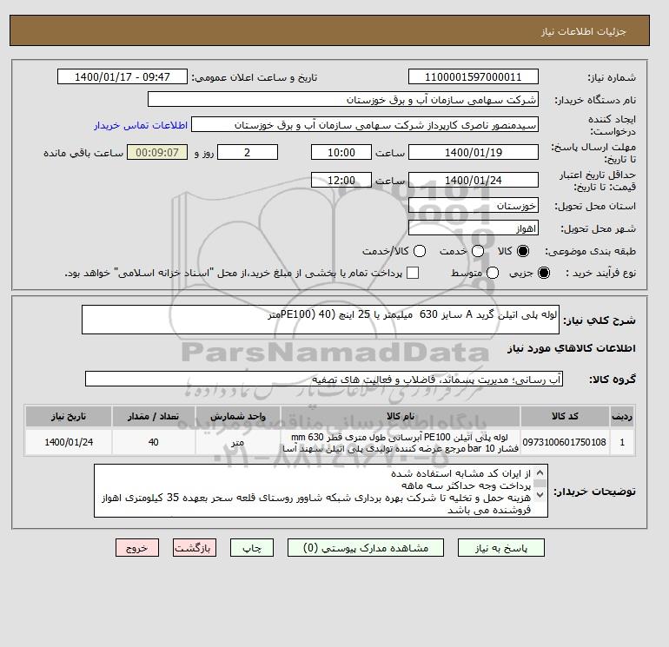Click product code 0973100601750108 cell

coord(565,442)
